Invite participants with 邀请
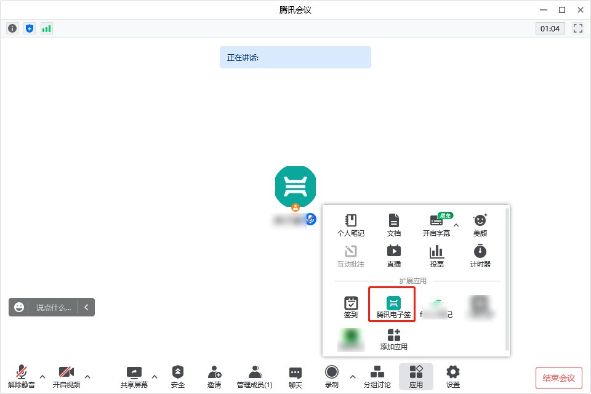This screenshot has height=394, width=591. coord(214,376)
